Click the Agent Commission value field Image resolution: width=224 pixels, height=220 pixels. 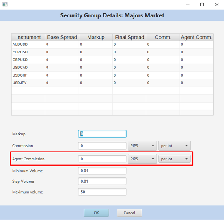click(102, 159)
